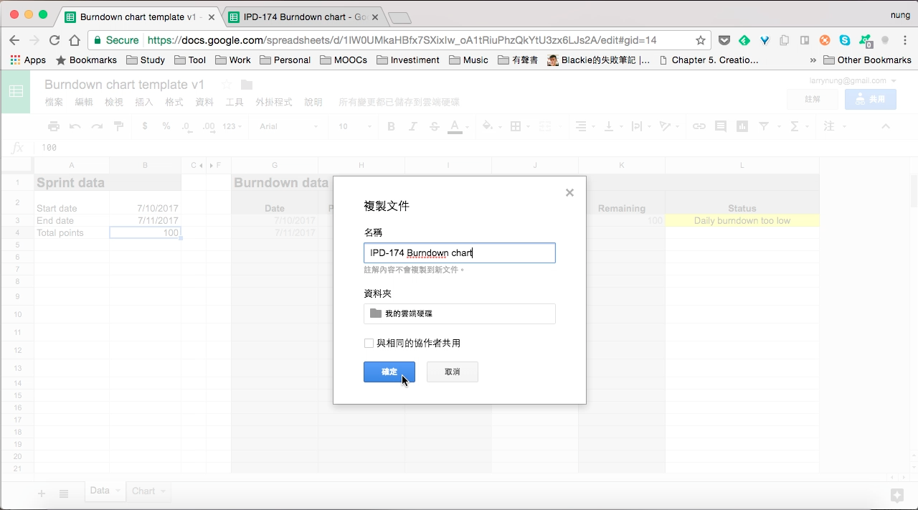Screen dimensions: 918x510
Task: Open the text wrapping dropdown
Action: (640, 126)
